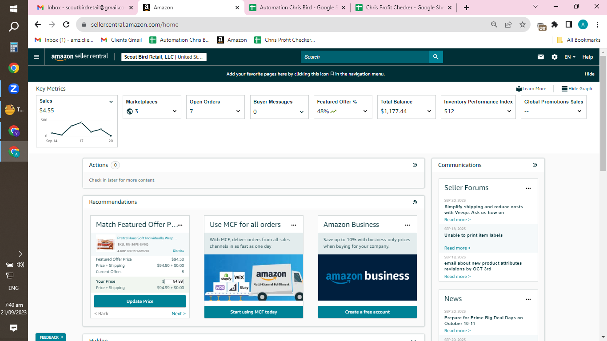
Task: Hide the favorite pages bar
Action: point(589,74)
